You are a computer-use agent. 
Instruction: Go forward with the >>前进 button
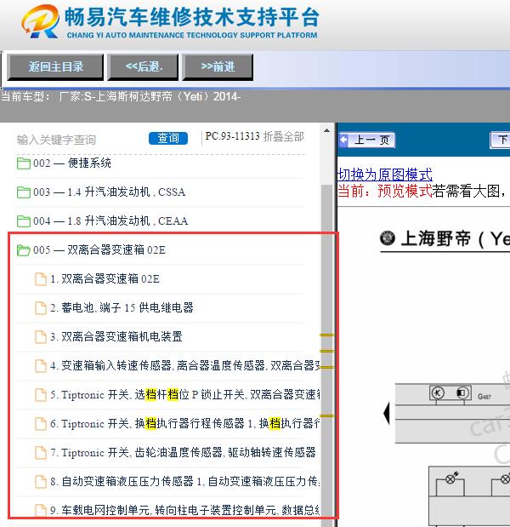[x=218, y=67]
